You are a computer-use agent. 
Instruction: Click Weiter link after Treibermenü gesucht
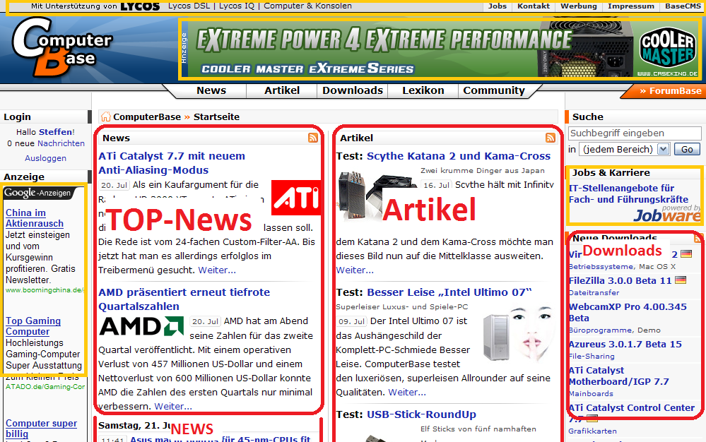pos(217,270)
